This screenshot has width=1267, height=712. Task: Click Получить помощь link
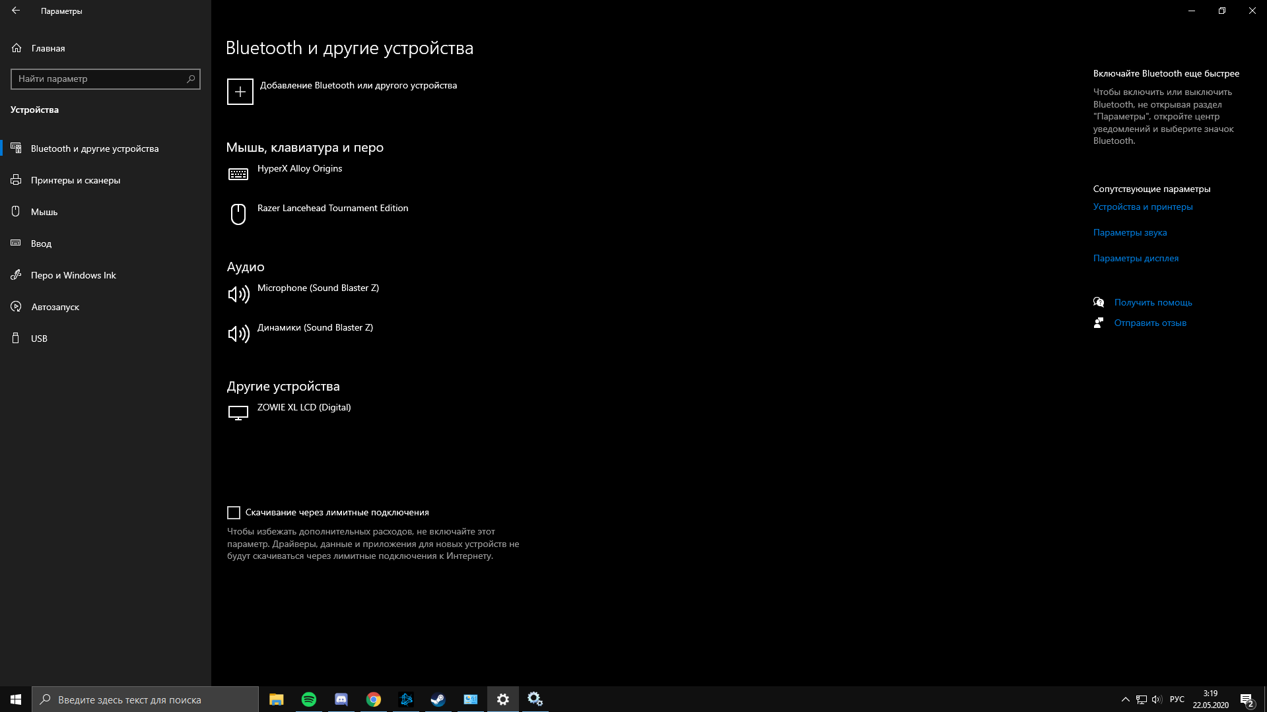pos(1153,302)
